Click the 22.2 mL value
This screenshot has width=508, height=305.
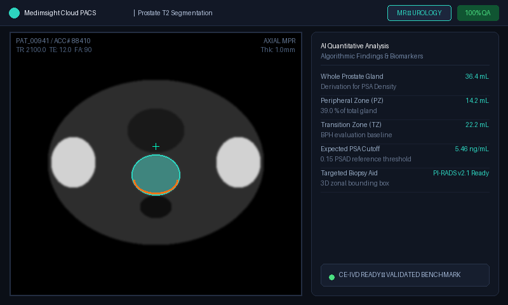(478, 125)
